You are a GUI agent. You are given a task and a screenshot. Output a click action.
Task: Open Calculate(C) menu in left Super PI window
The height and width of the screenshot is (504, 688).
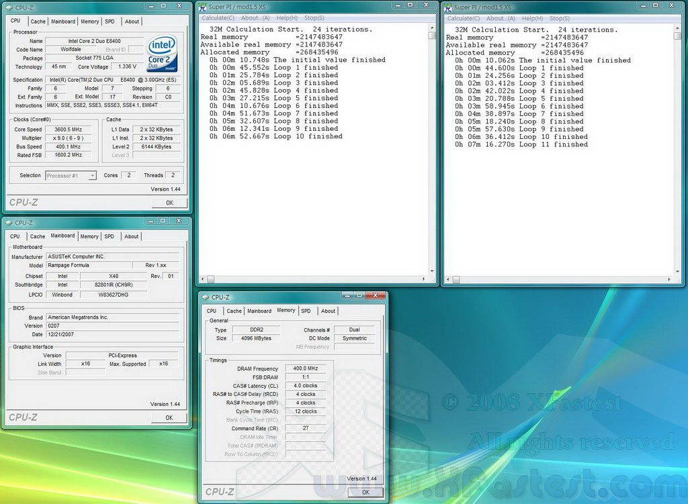coord(218,18)
